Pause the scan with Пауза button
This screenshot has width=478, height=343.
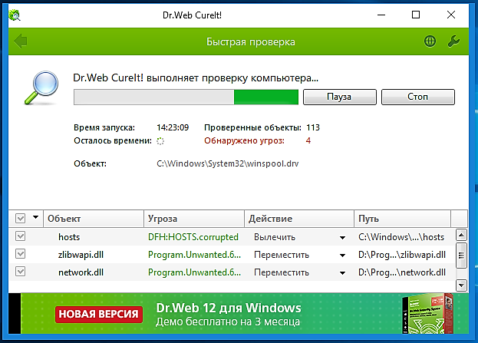click(x=340, y=97)
